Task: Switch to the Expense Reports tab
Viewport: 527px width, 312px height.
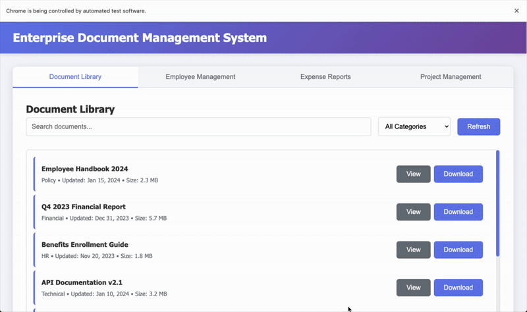Action: 325,77
